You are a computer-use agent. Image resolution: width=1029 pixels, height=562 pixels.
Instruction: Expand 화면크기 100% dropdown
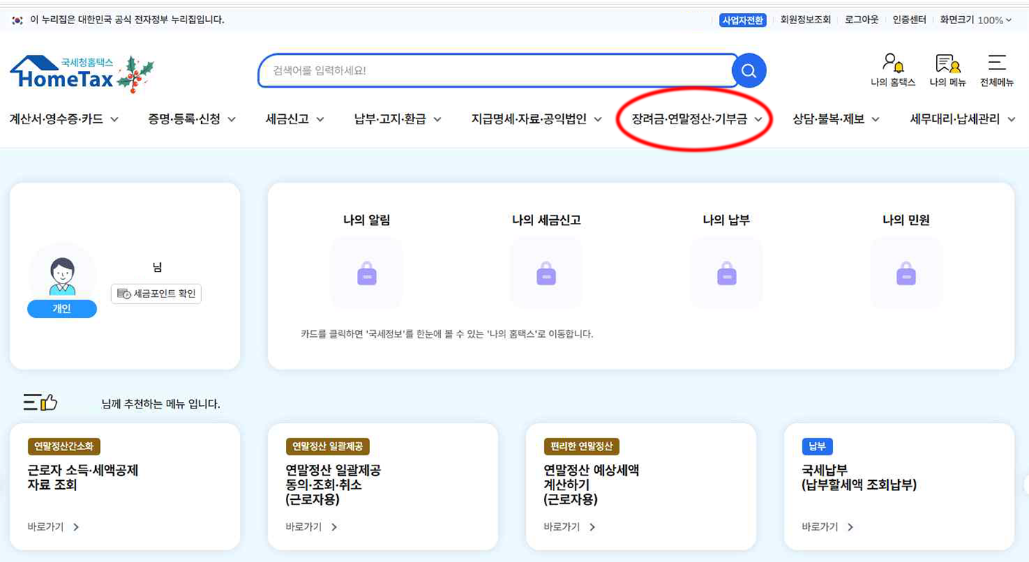tap(976, 20)
